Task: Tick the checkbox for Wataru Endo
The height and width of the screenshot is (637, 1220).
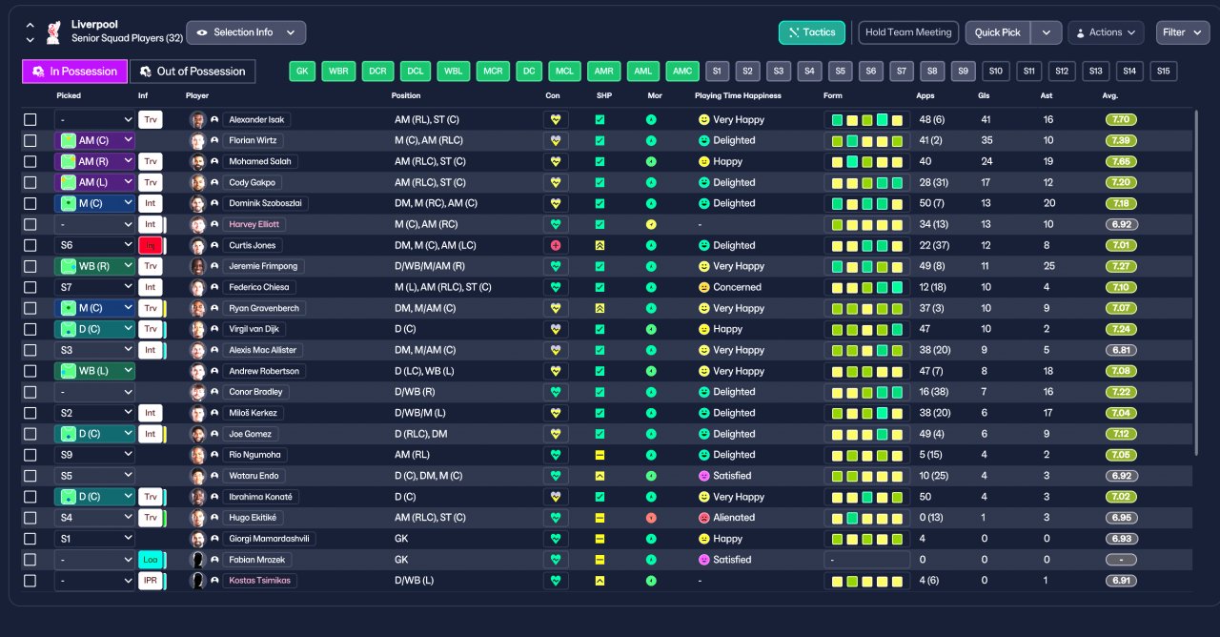Action: click(x=30, y=476)
